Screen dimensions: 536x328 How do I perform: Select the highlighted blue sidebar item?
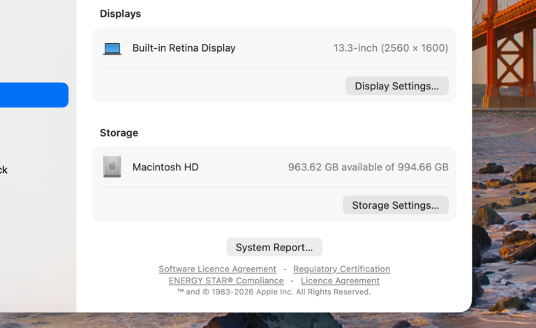34,95
